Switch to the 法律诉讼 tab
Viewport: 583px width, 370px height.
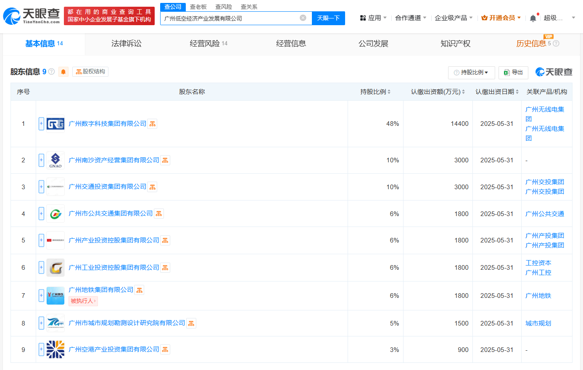(x=126, y=44)
